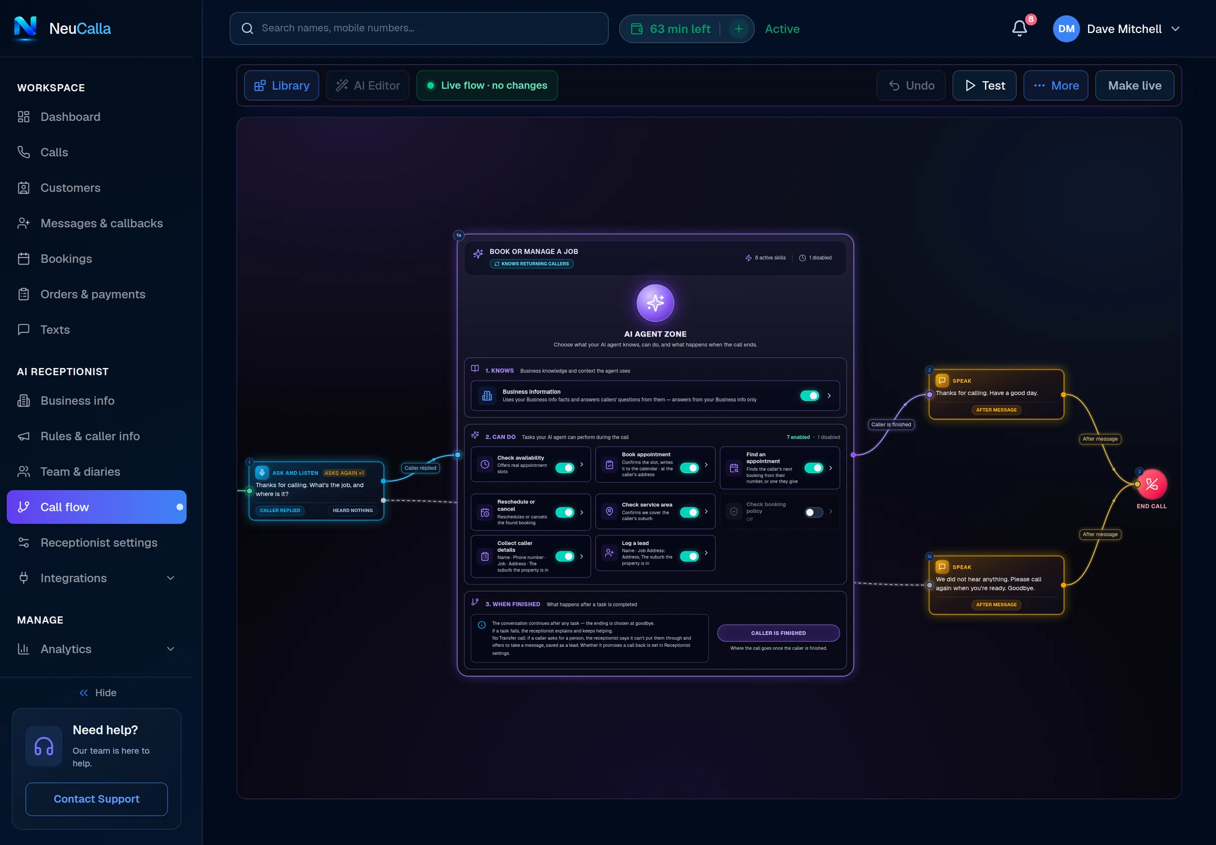Click the search names input field

coord(419,28)
